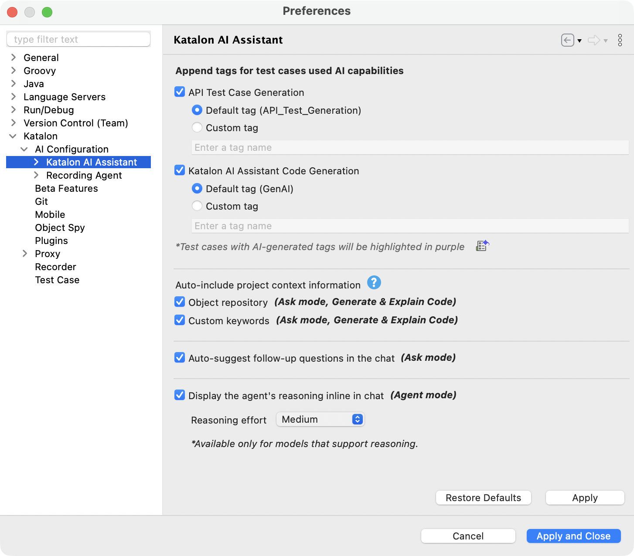The height and width of the screenshot is (556, 634).
Task: Click the blue help question mark icon
Action: point(374,283)
